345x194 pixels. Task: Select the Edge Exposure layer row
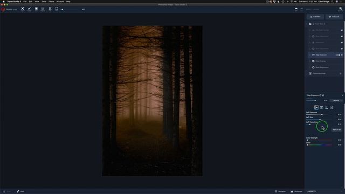(x=326, y=55)
